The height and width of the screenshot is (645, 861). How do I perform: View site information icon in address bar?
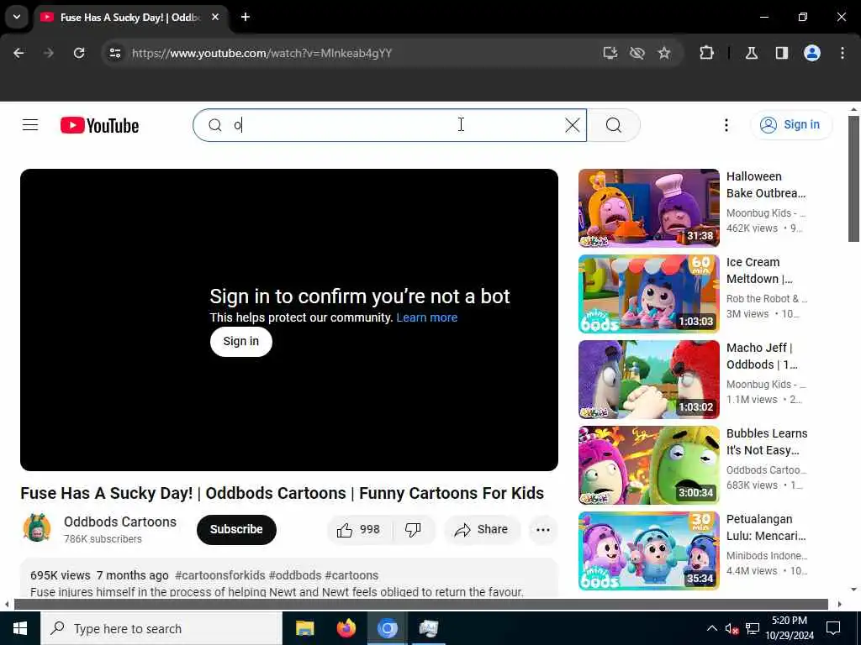coord(114,53)
